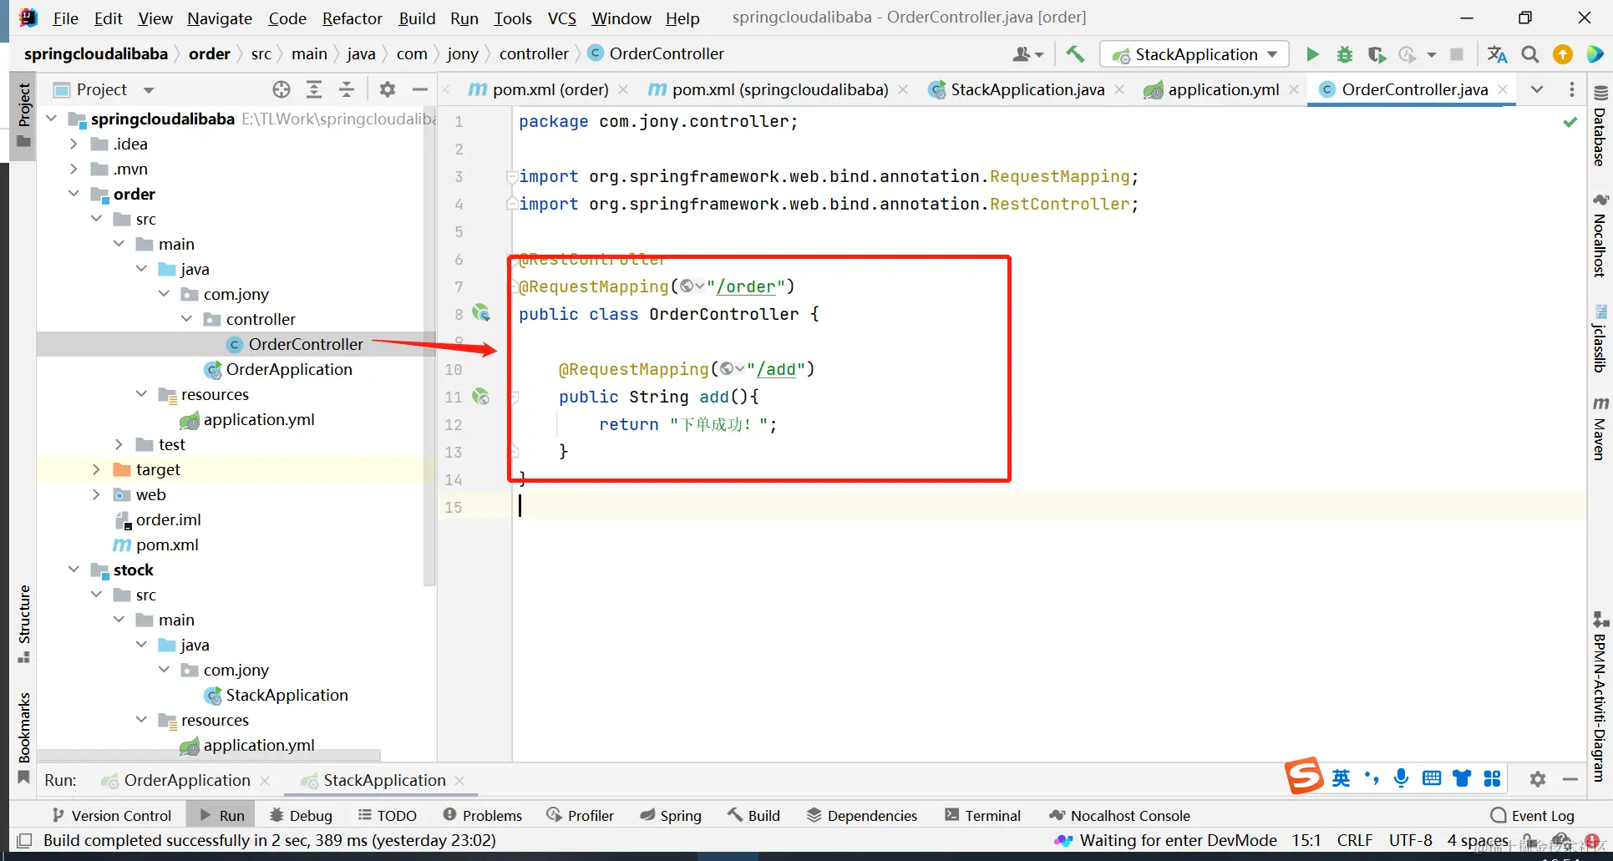Switch to application.yml editor tab
The height and width of the screenshot is (861, 1613).
[x=1222, y=89]
